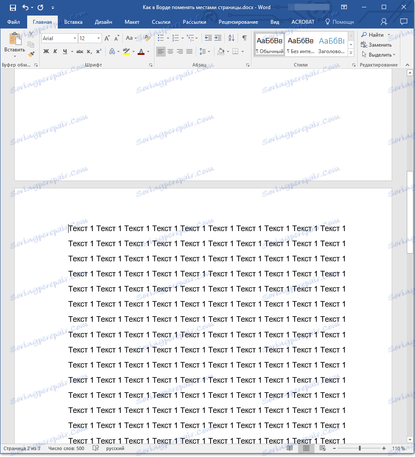Undo the last action
The width and height of the screenshot is (415, 457).
[x=25, y=8]
